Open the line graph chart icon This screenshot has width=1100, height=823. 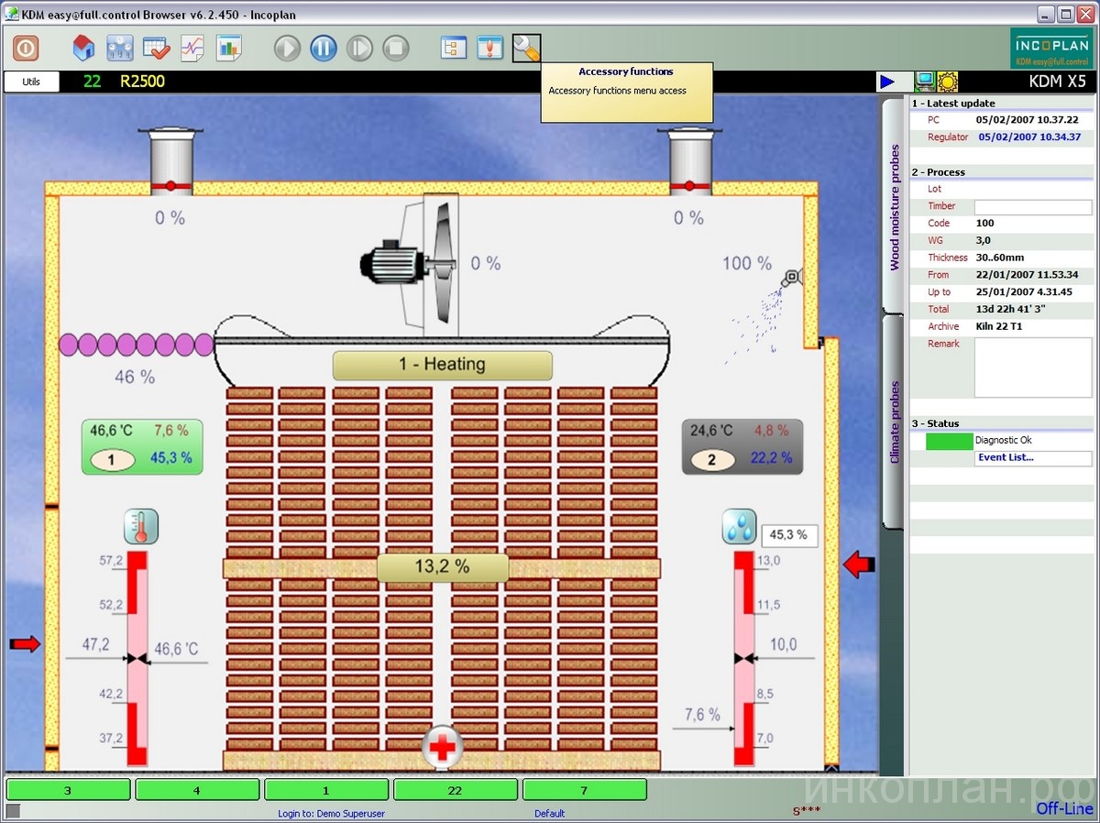pyautogui.click(x=192, y=48)
